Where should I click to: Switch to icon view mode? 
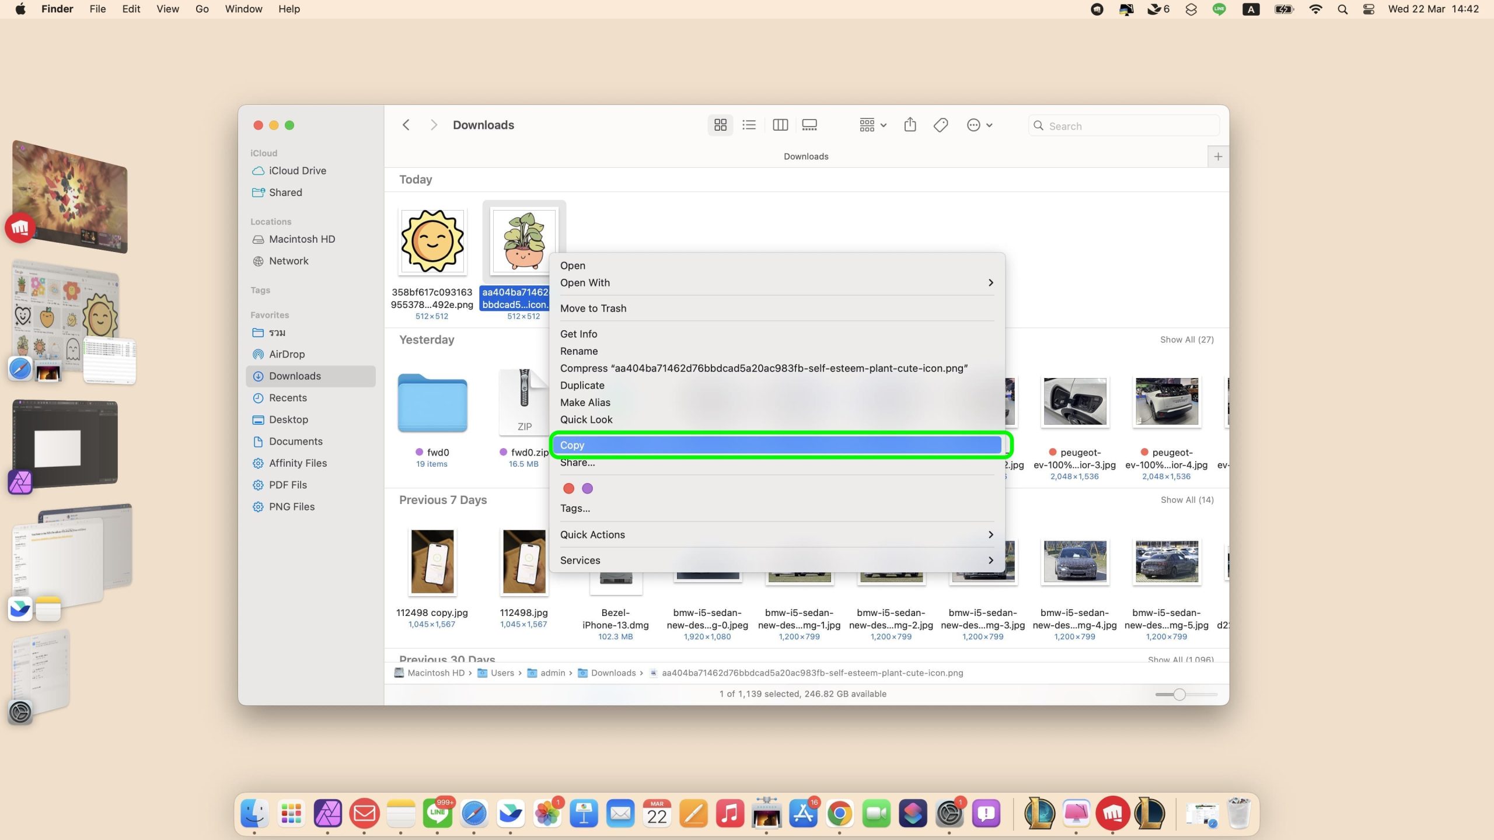click(x=720, y=125)
